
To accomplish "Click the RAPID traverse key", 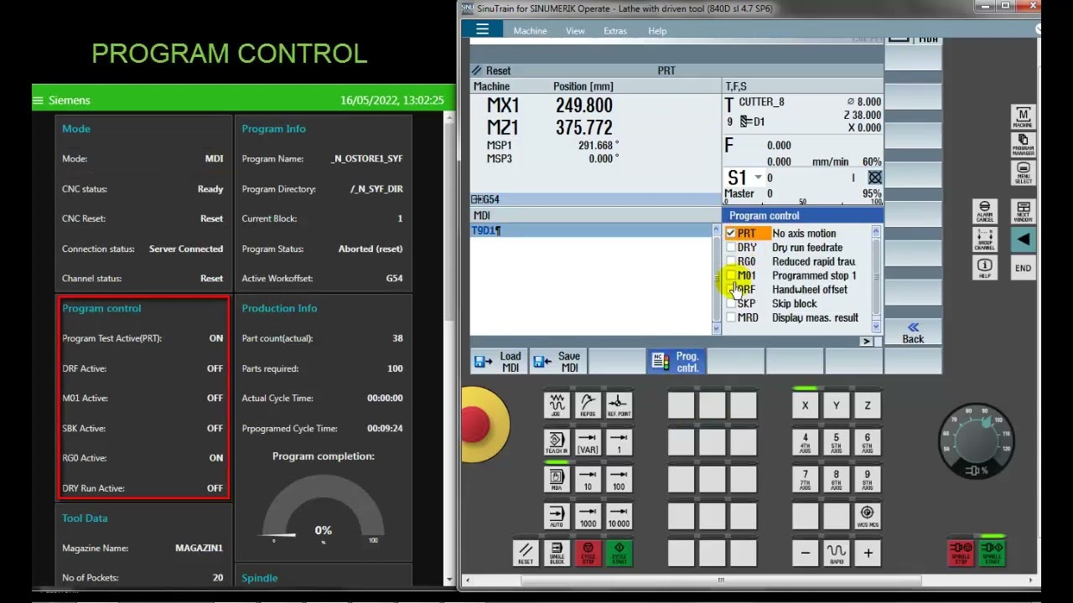I will (836, 553).
